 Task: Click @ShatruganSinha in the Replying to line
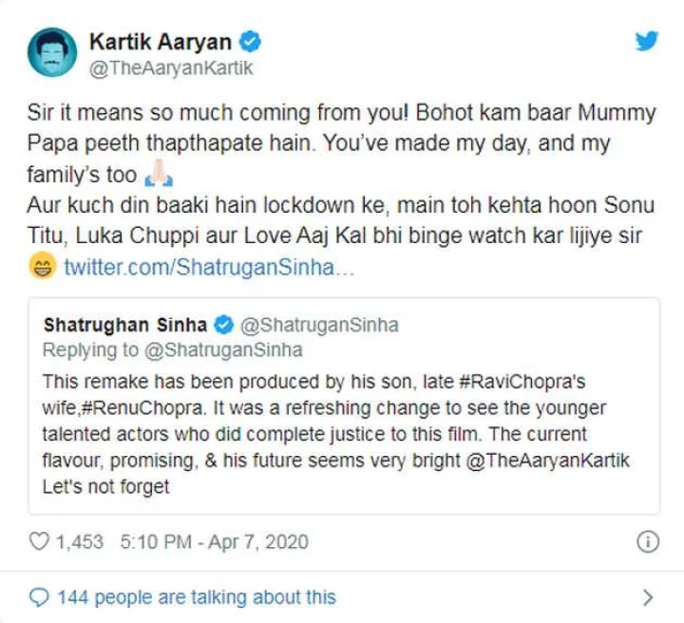tap(223, 350)
